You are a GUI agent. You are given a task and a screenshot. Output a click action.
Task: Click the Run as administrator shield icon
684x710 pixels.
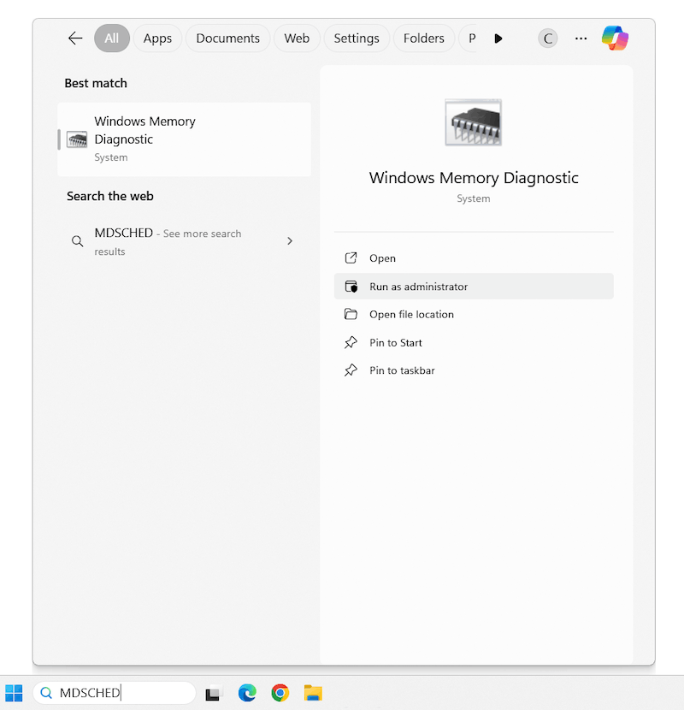pyautogui.click(x=351, y=287)
